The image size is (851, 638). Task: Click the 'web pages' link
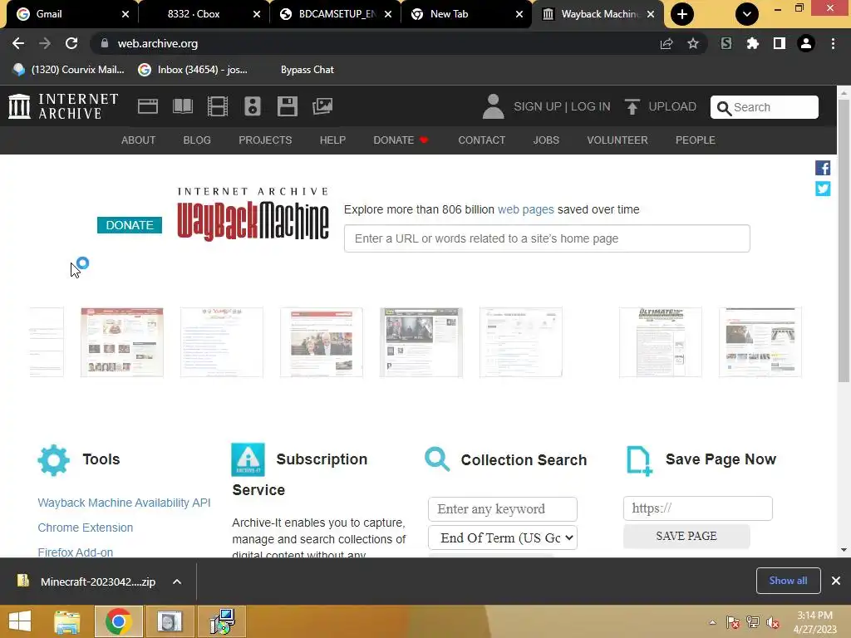click(526, 209)
